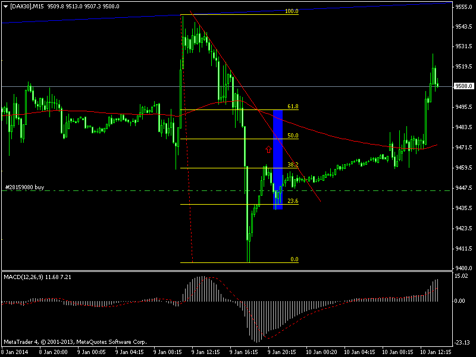Click the MACD scale value 15.02
This screenshot has width=476, height=357.
point(462,276)
